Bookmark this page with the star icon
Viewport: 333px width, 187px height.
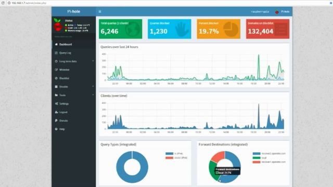(331, 3)
